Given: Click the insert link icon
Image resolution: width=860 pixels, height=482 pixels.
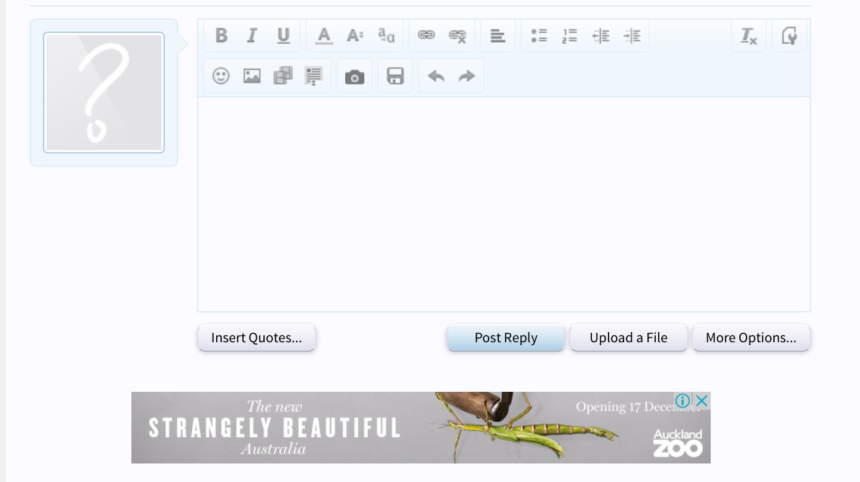Looking at the screenshot, I should 426,36.
